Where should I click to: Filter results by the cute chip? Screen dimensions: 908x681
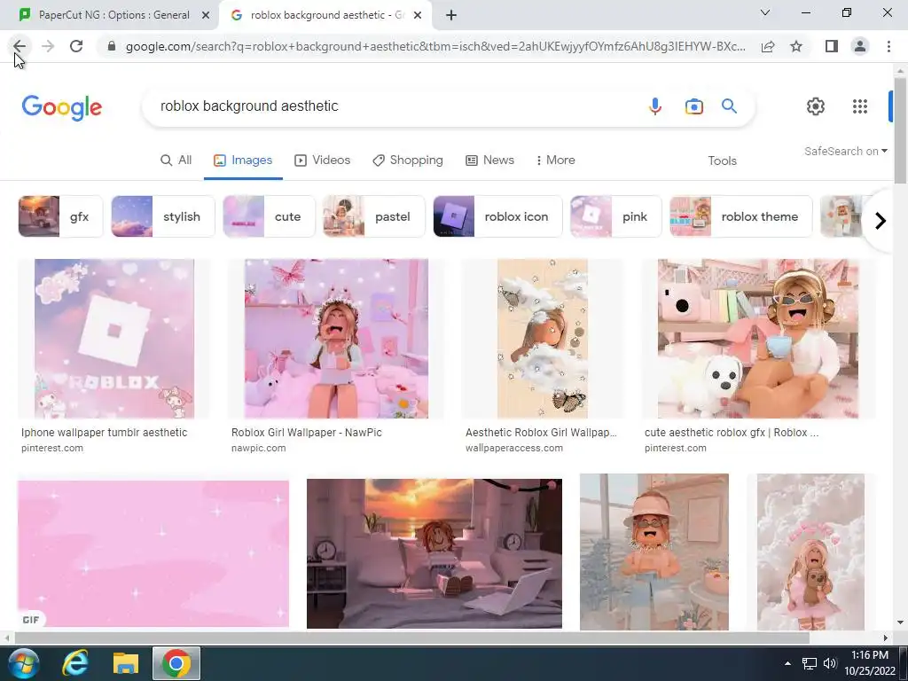[x=269, y=216]
